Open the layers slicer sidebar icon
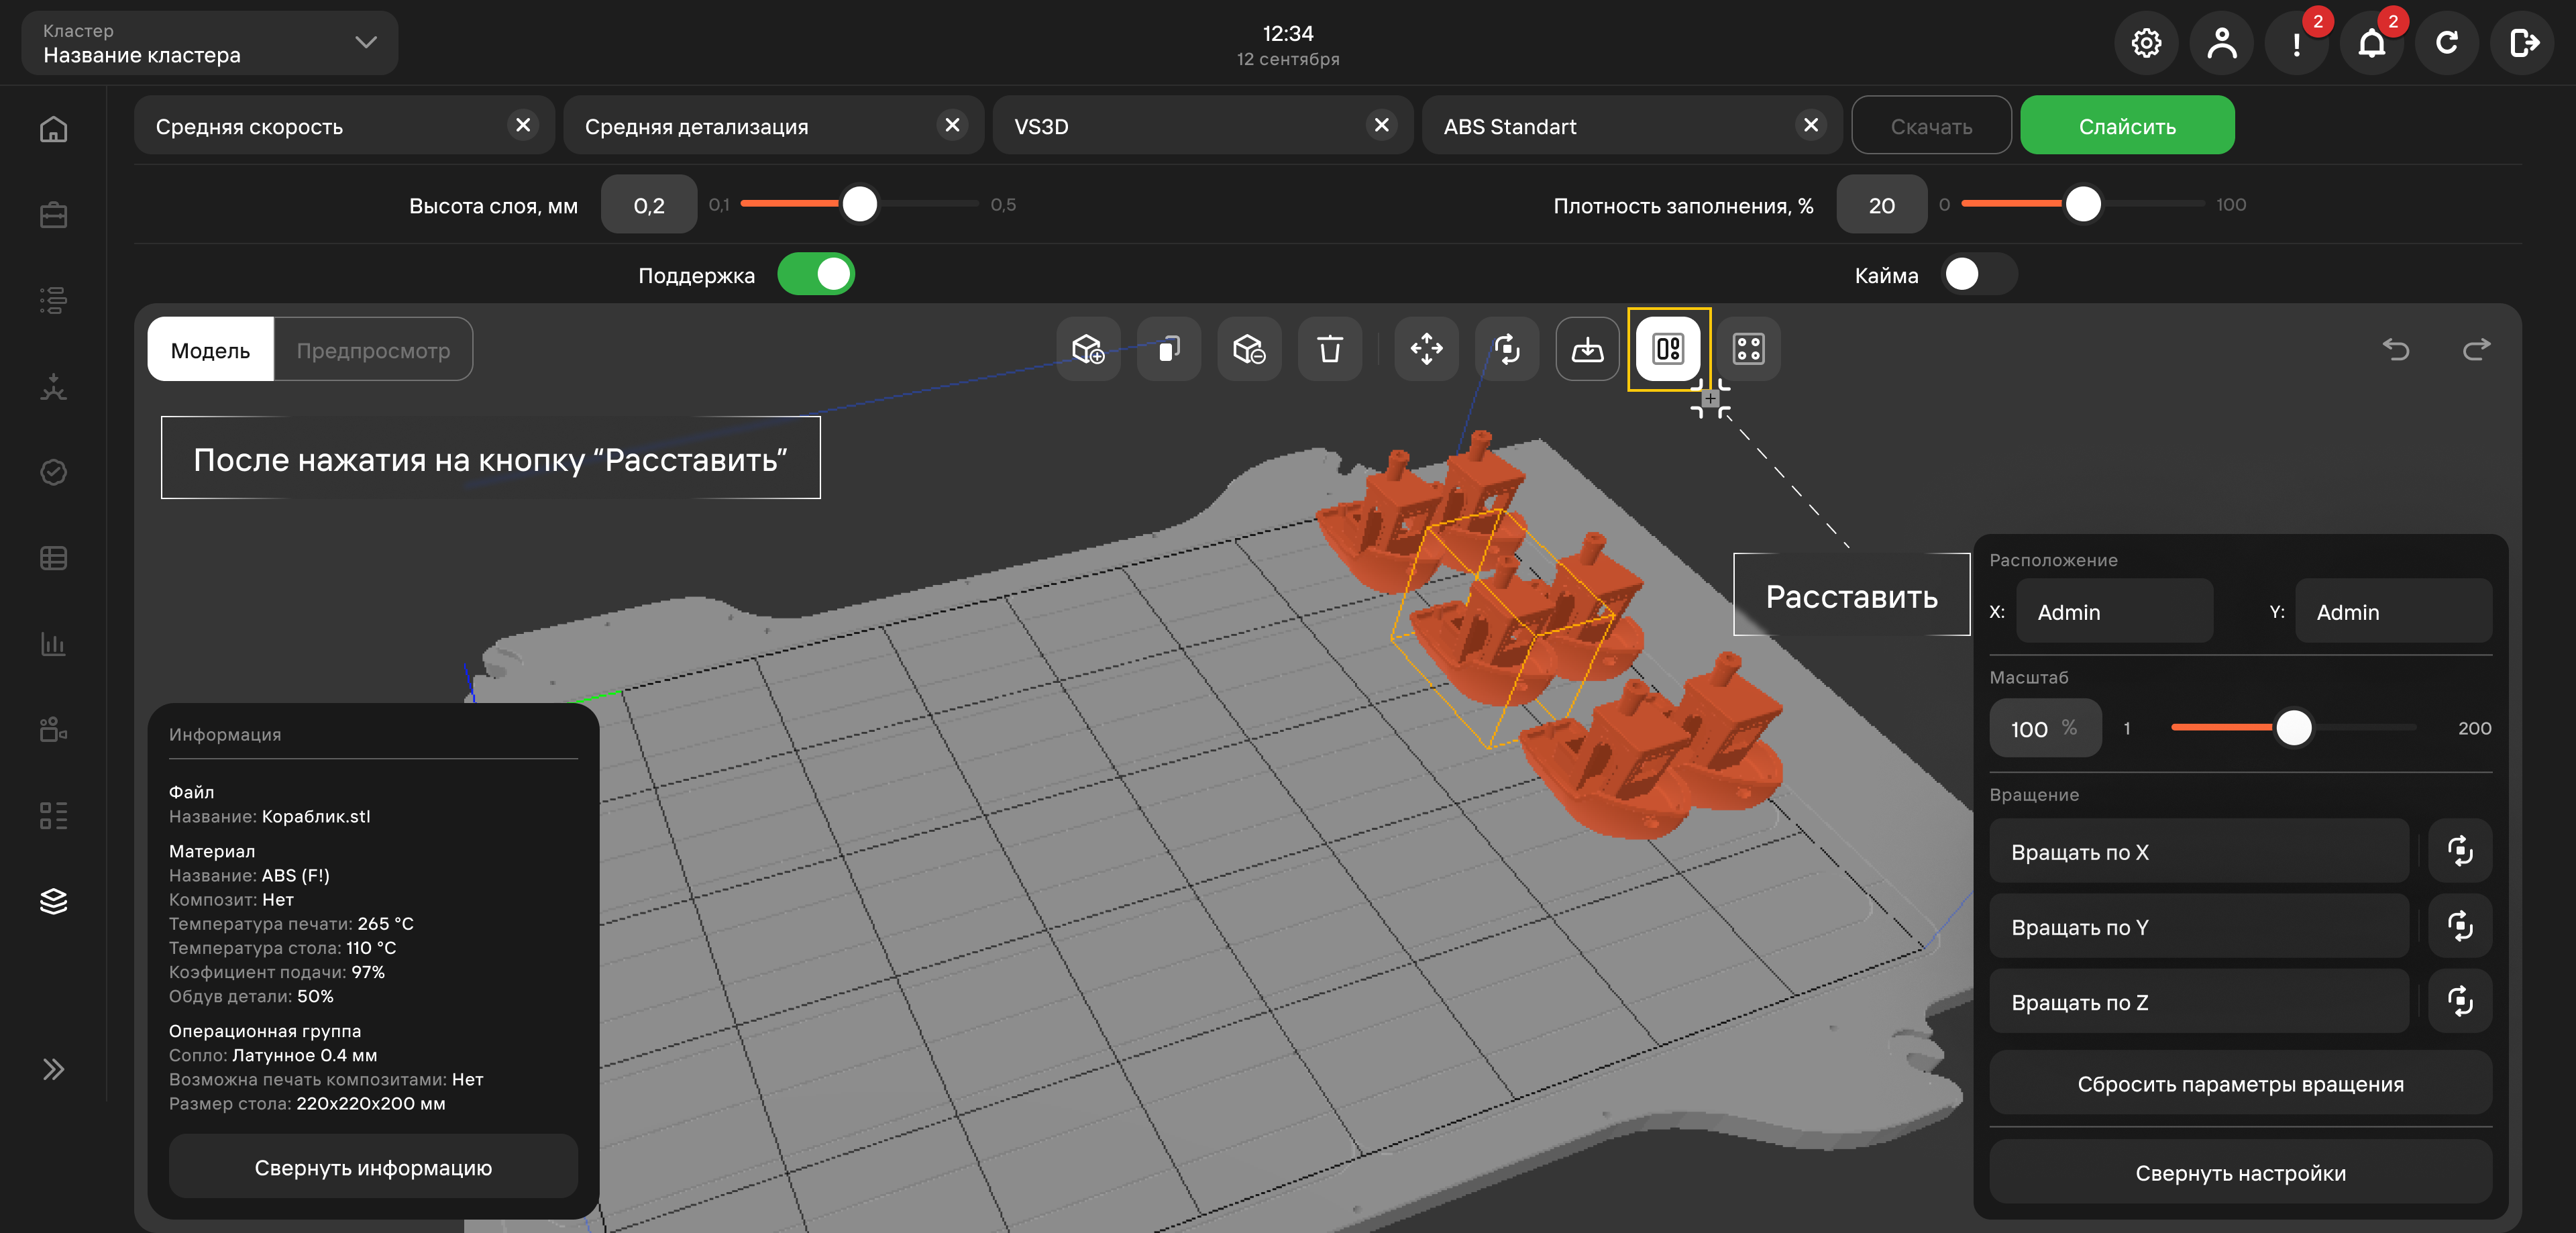This screenshot has width=2576, height=1233. click(53, 901)
